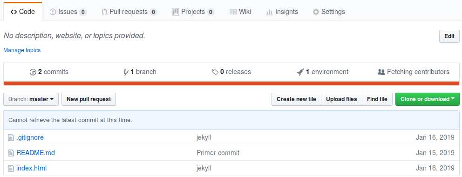This screenshot has width=462, height=177.
Task: Click the red language bar
Action: pos(231,83)
